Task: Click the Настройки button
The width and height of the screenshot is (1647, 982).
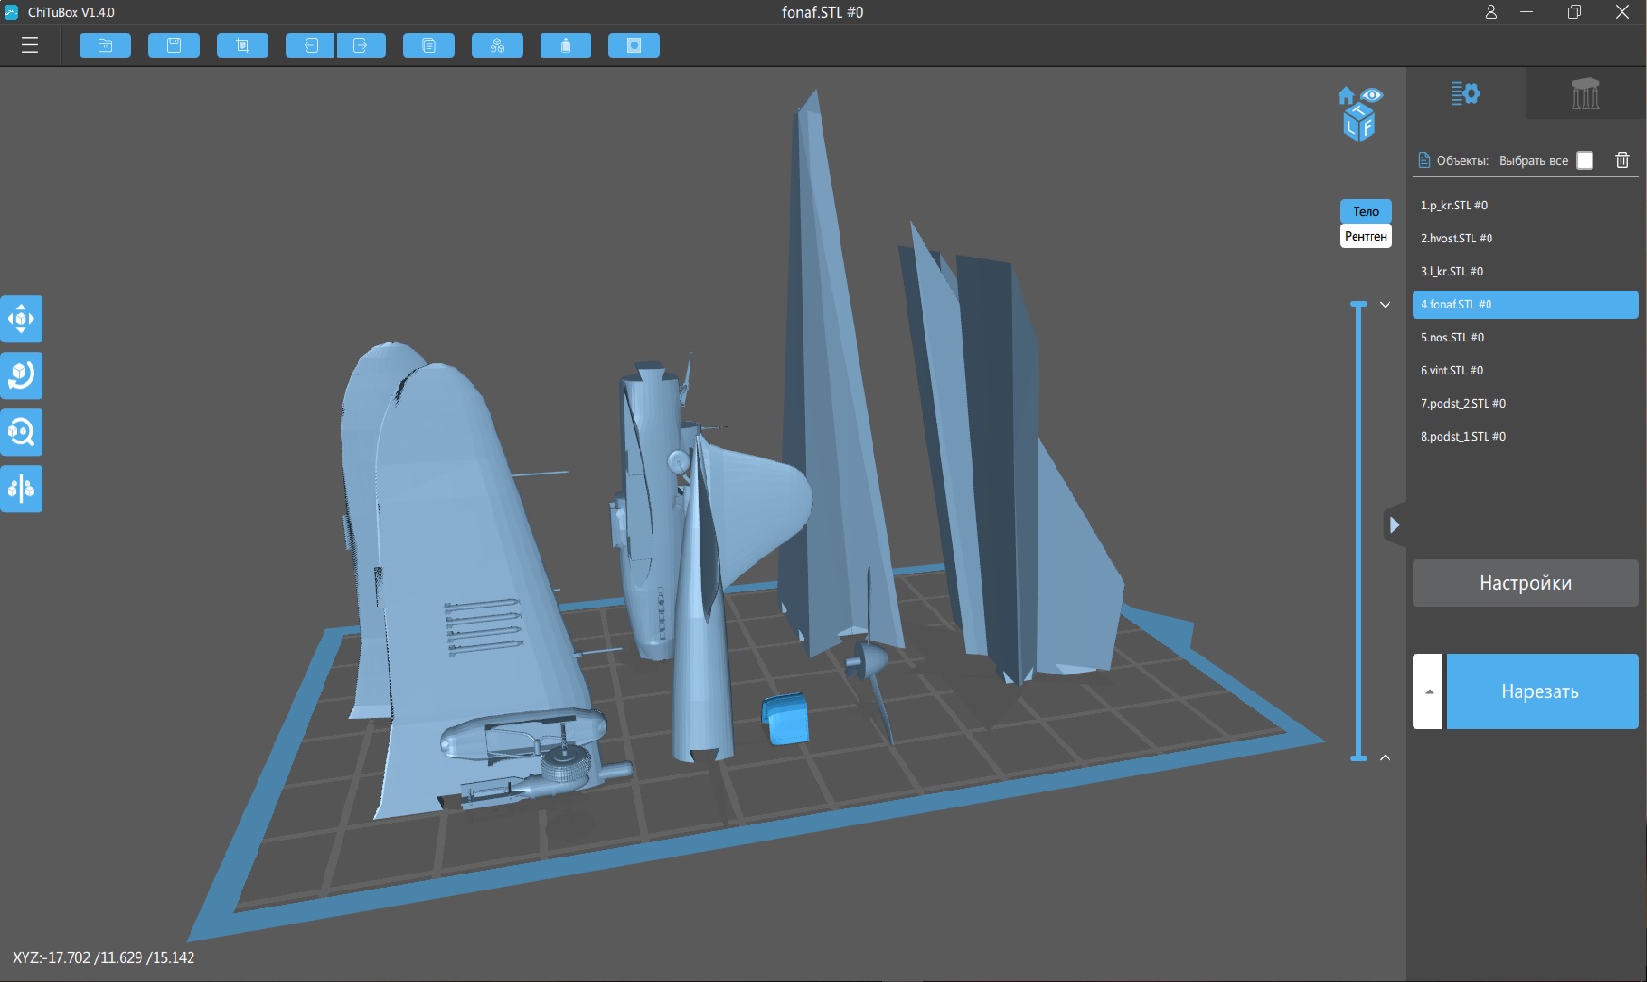Action: point(1524,583)
